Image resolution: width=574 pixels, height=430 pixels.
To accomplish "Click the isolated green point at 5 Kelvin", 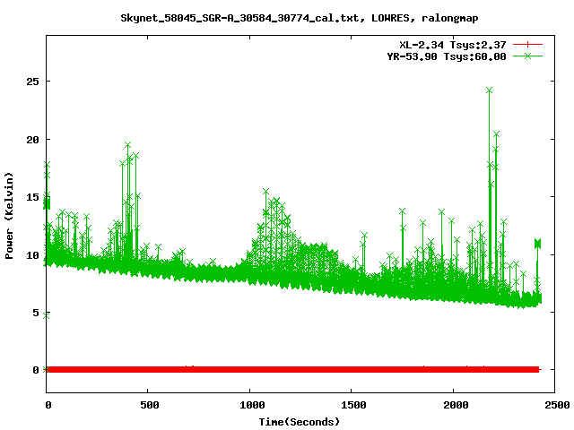I will pos(46,315).
